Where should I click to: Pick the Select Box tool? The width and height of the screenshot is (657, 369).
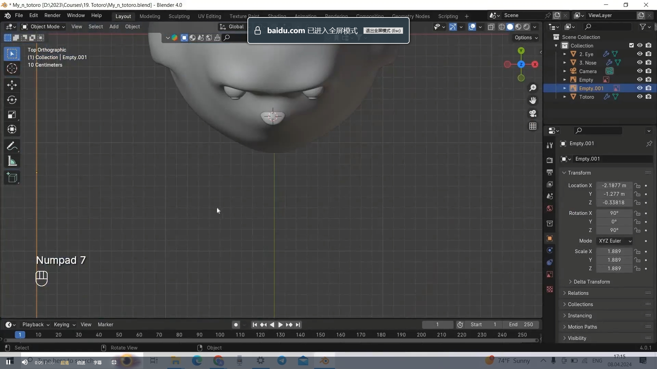point(12,54)
